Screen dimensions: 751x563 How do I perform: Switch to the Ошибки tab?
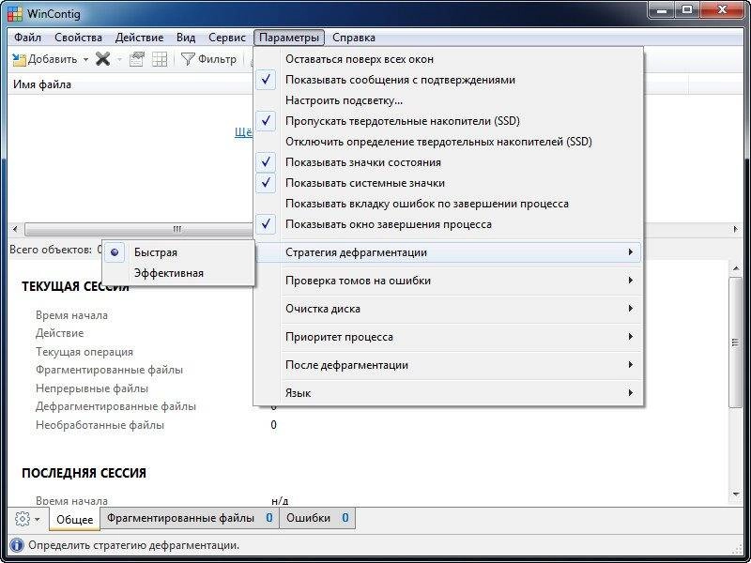tap(317, 518)
